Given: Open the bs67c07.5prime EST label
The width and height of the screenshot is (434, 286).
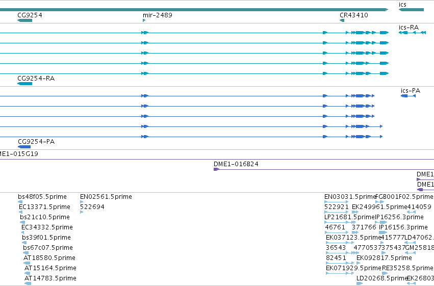Looking at the screenshot, I should (x=47, y=248).
